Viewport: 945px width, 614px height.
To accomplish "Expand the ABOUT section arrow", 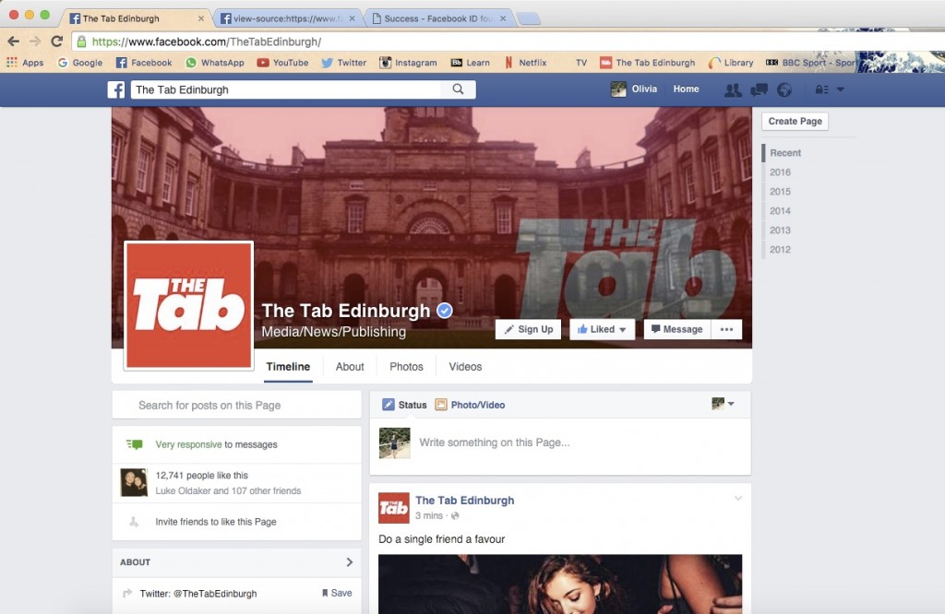I will [x=350, y=562].
